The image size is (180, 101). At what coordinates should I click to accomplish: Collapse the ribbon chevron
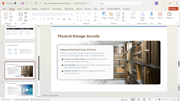tap(177, 23)
